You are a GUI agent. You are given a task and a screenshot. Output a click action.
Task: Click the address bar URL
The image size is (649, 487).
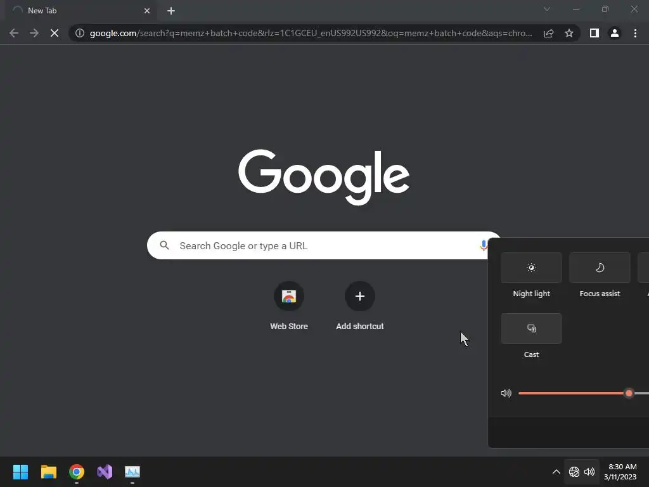coord(311,33)
